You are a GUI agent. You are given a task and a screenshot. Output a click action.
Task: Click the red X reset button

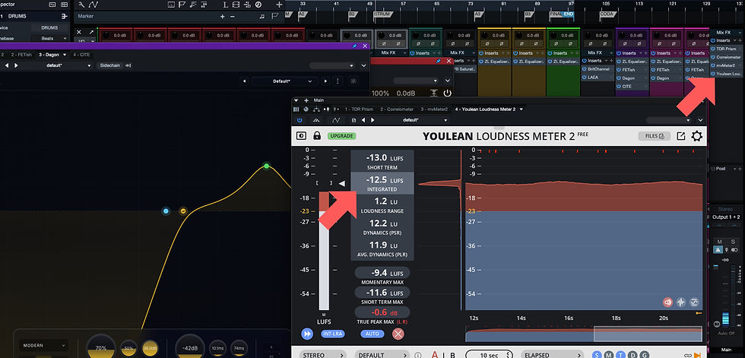point(398,334)
